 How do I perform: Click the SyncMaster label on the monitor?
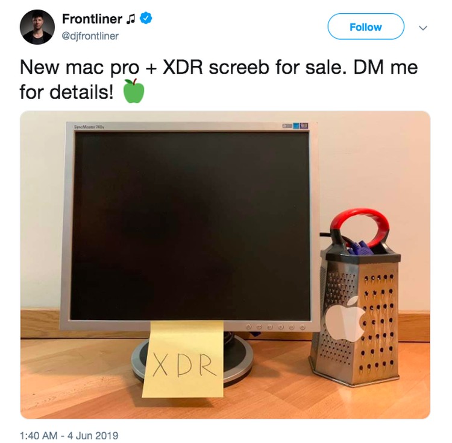(89, 127)
